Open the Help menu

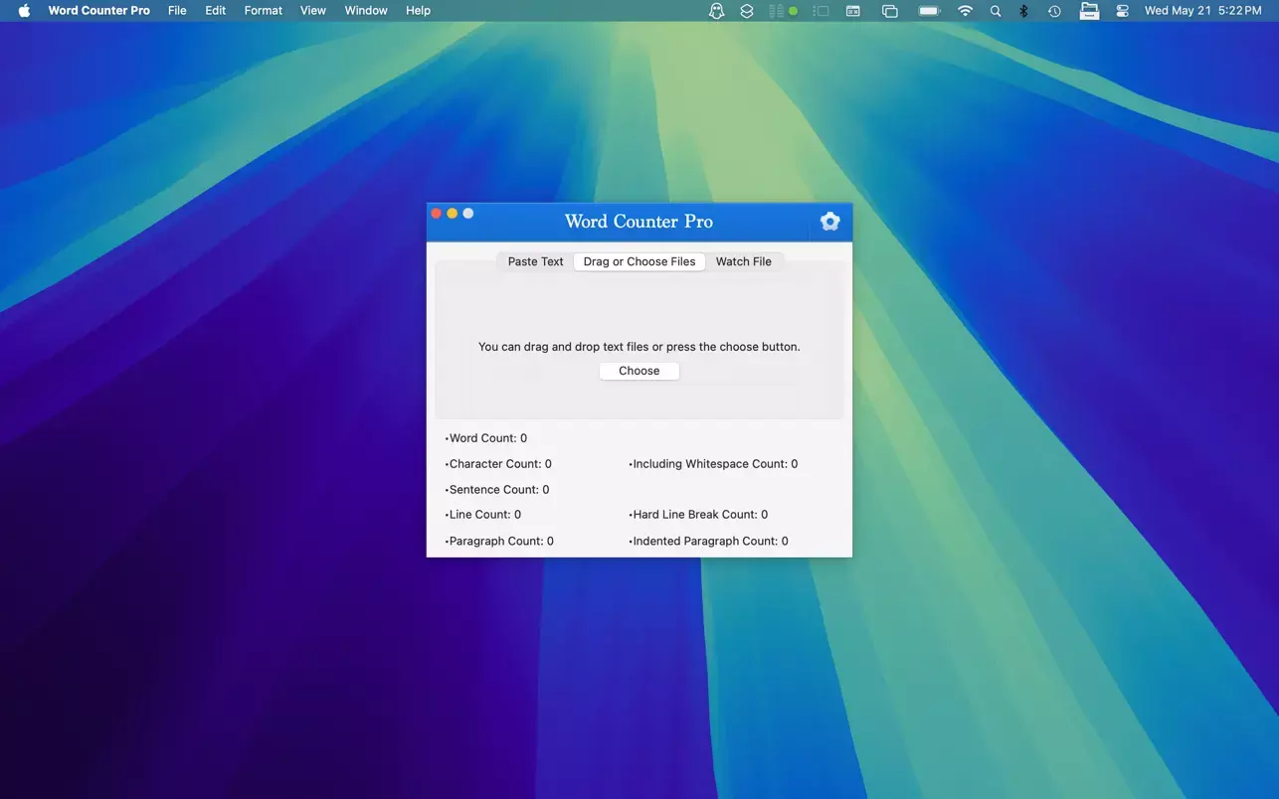pyautogui.click(x=418, y=11)
